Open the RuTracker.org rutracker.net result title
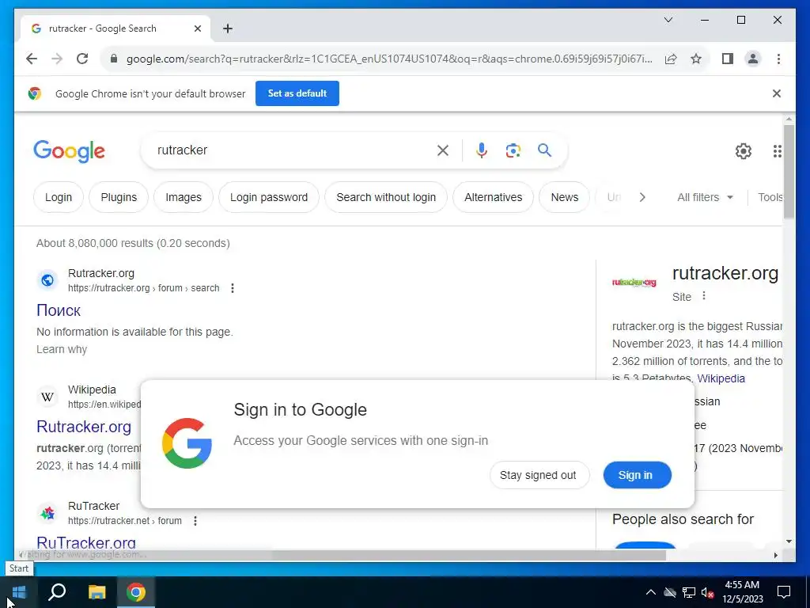Viewport: 810px width, 608px height. click(x=86, y=541)
